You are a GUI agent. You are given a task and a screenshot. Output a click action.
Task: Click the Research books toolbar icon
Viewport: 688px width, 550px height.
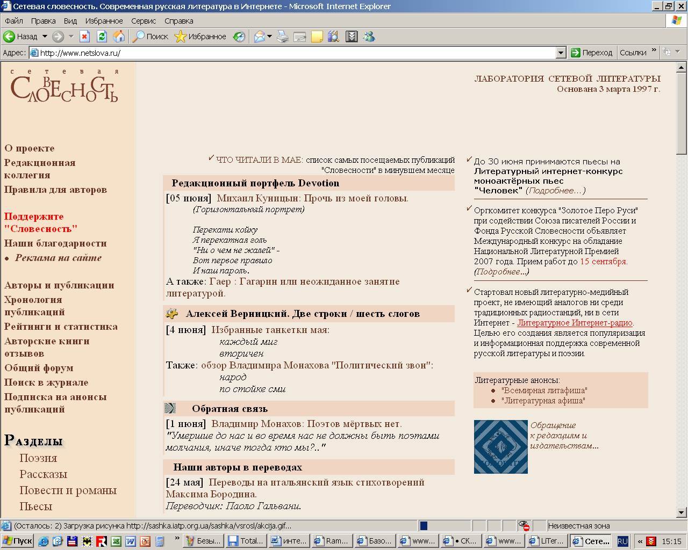pos(334,37)
